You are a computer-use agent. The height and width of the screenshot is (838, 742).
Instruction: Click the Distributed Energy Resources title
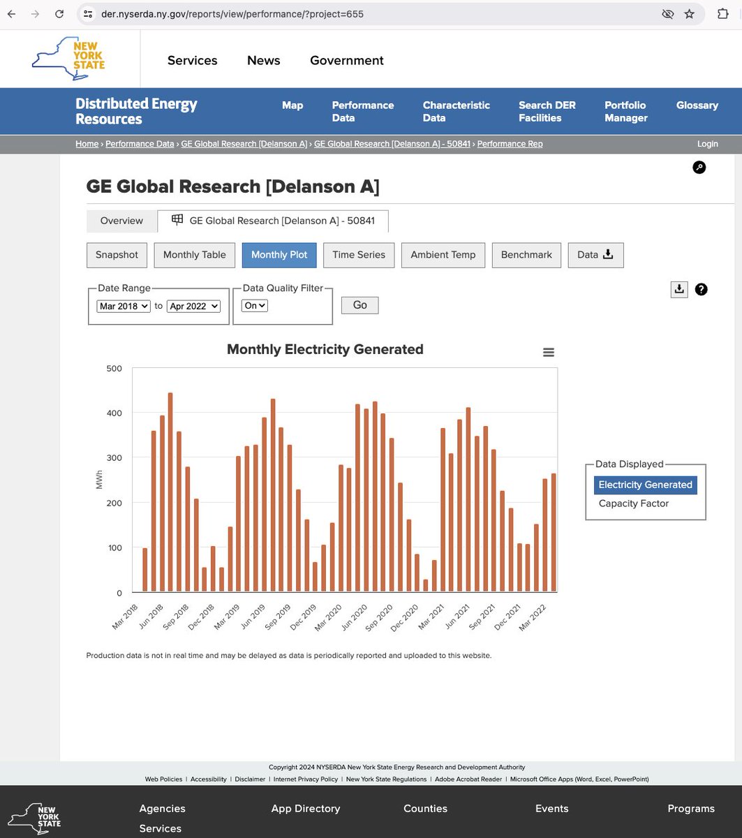[x=136, y=112]
